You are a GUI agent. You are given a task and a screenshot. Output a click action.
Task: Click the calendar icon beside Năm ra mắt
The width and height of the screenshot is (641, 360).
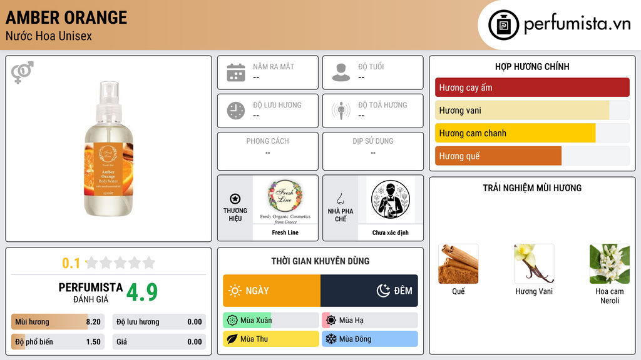[x=236, y=72]
